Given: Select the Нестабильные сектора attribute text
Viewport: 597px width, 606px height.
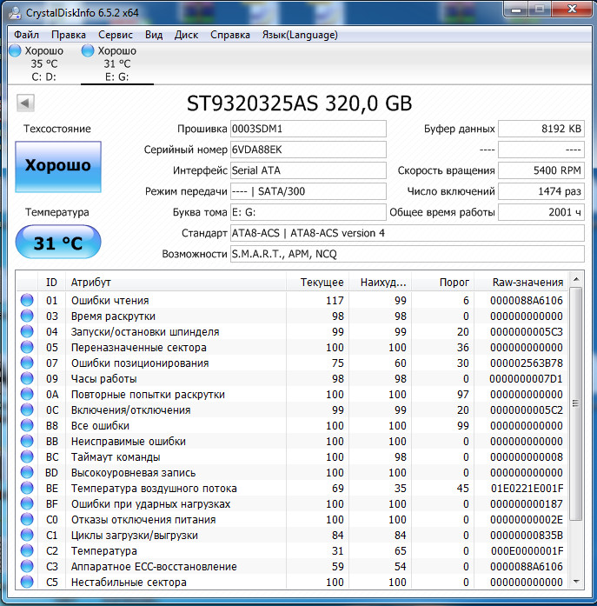Looking at the screenshot, I should click(x=129, y=582).
